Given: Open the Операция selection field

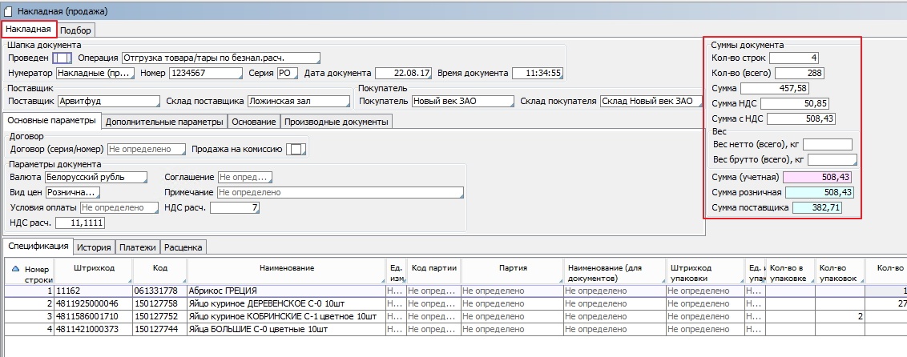Looking at the screenshot, I should click(x=220, y=58).
